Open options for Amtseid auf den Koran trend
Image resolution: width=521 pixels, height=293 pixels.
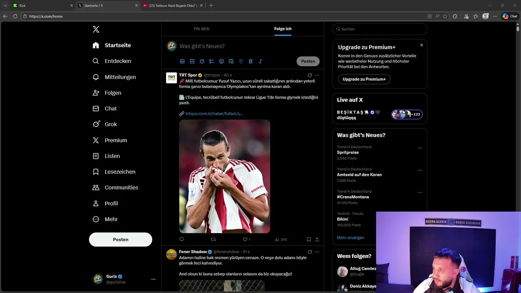coord(420,170)
